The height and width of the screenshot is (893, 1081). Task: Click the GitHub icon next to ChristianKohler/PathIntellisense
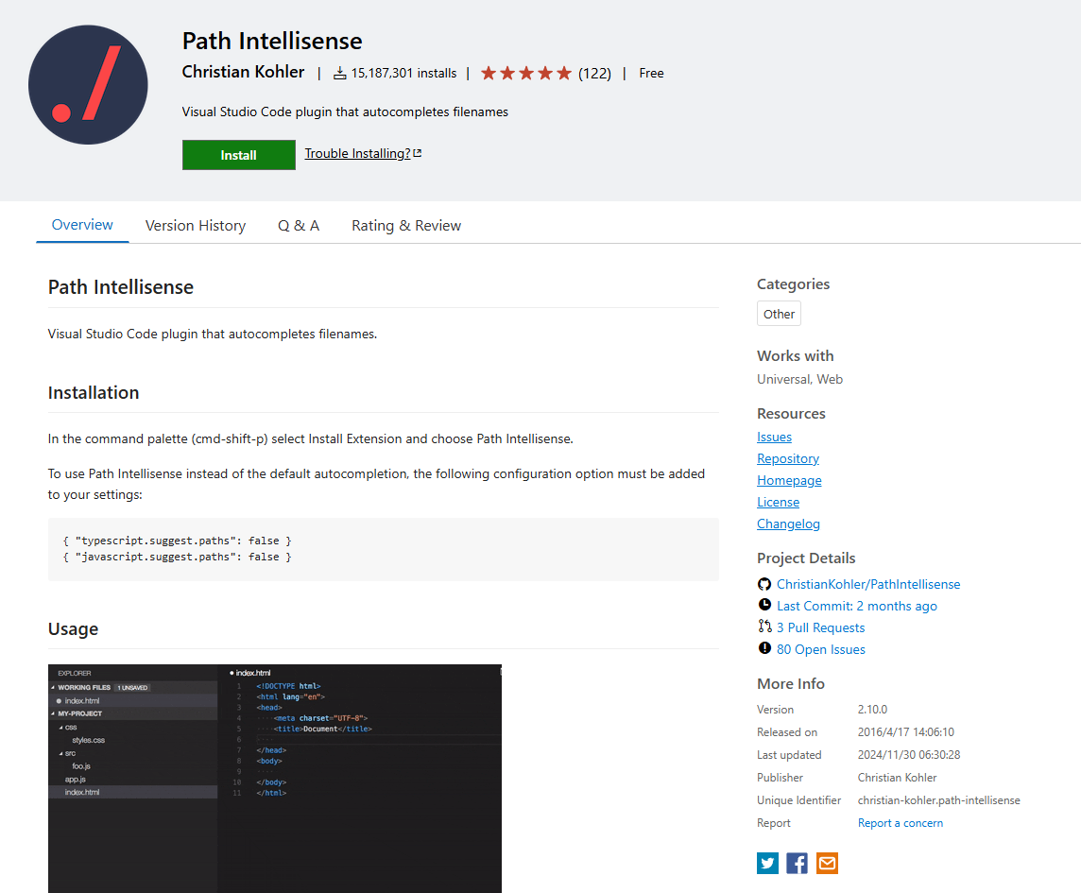point(764,584)
